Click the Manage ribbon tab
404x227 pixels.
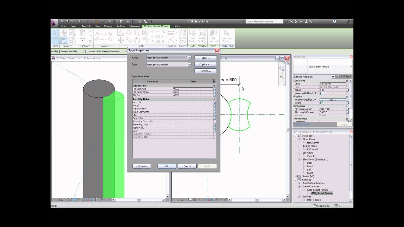108,26
